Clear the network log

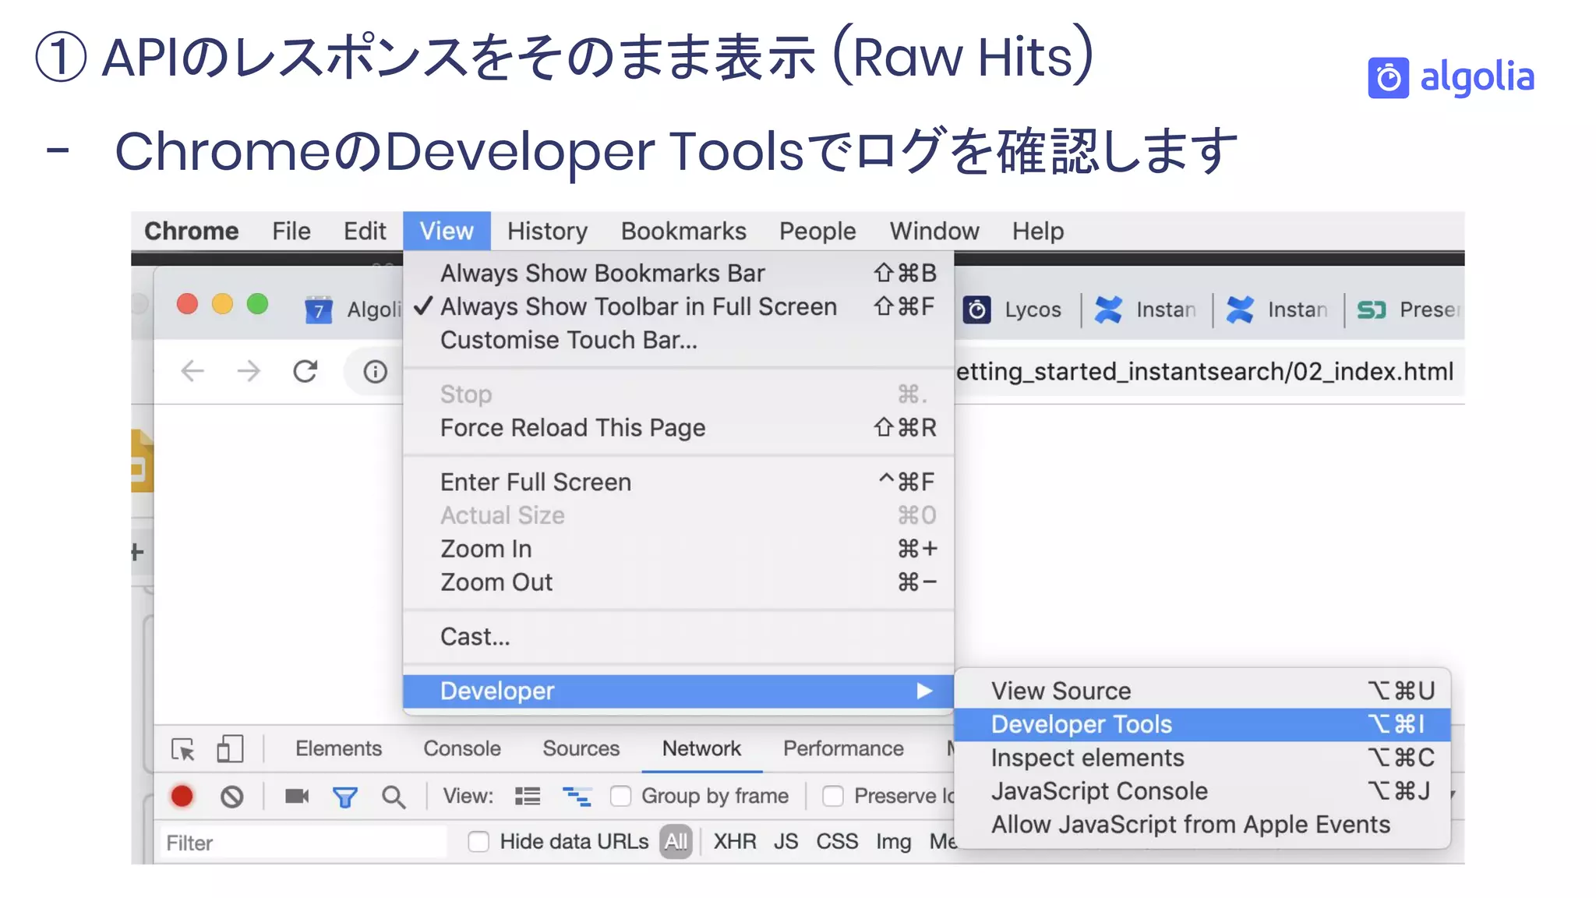(232, 797)
